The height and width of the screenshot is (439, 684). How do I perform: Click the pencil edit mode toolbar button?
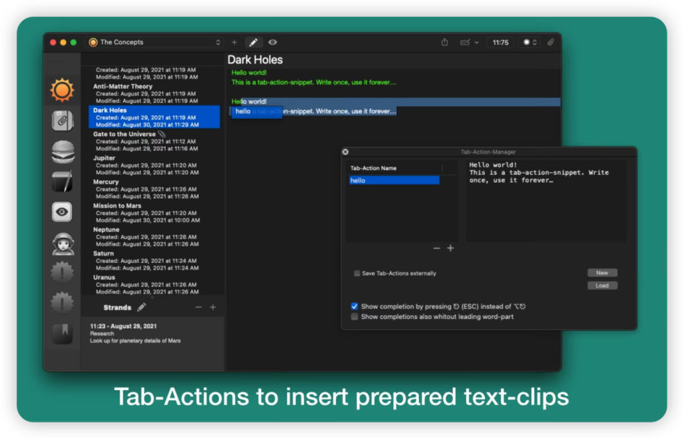(x=253, y=42)
